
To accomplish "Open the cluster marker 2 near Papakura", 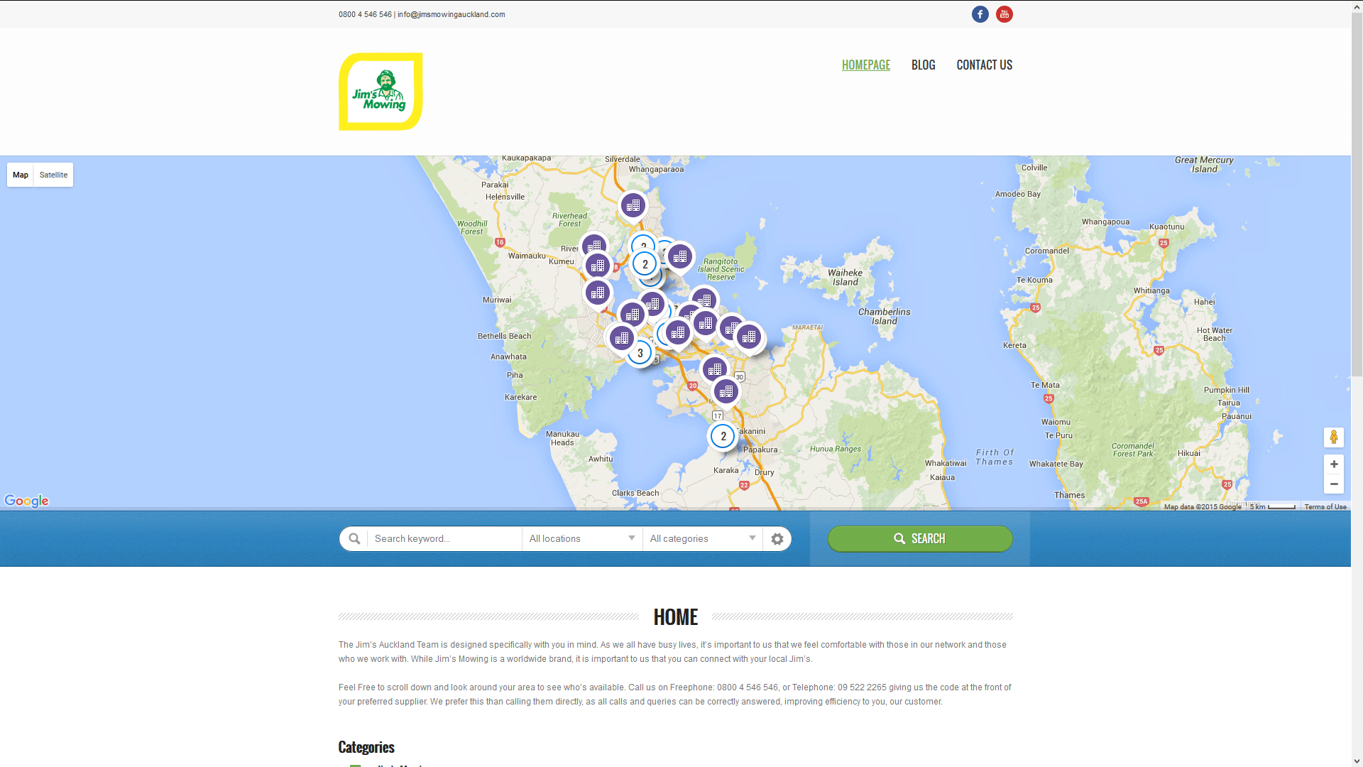I will [x=723, y=436].
